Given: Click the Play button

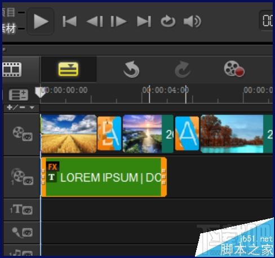Looking at the screenshot, I should [41, 21].
